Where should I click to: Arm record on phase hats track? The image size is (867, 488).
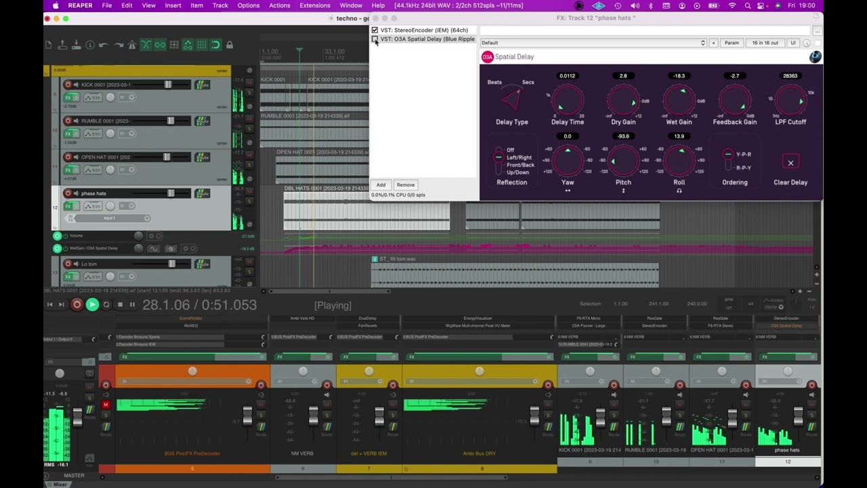tap(68, 193)
